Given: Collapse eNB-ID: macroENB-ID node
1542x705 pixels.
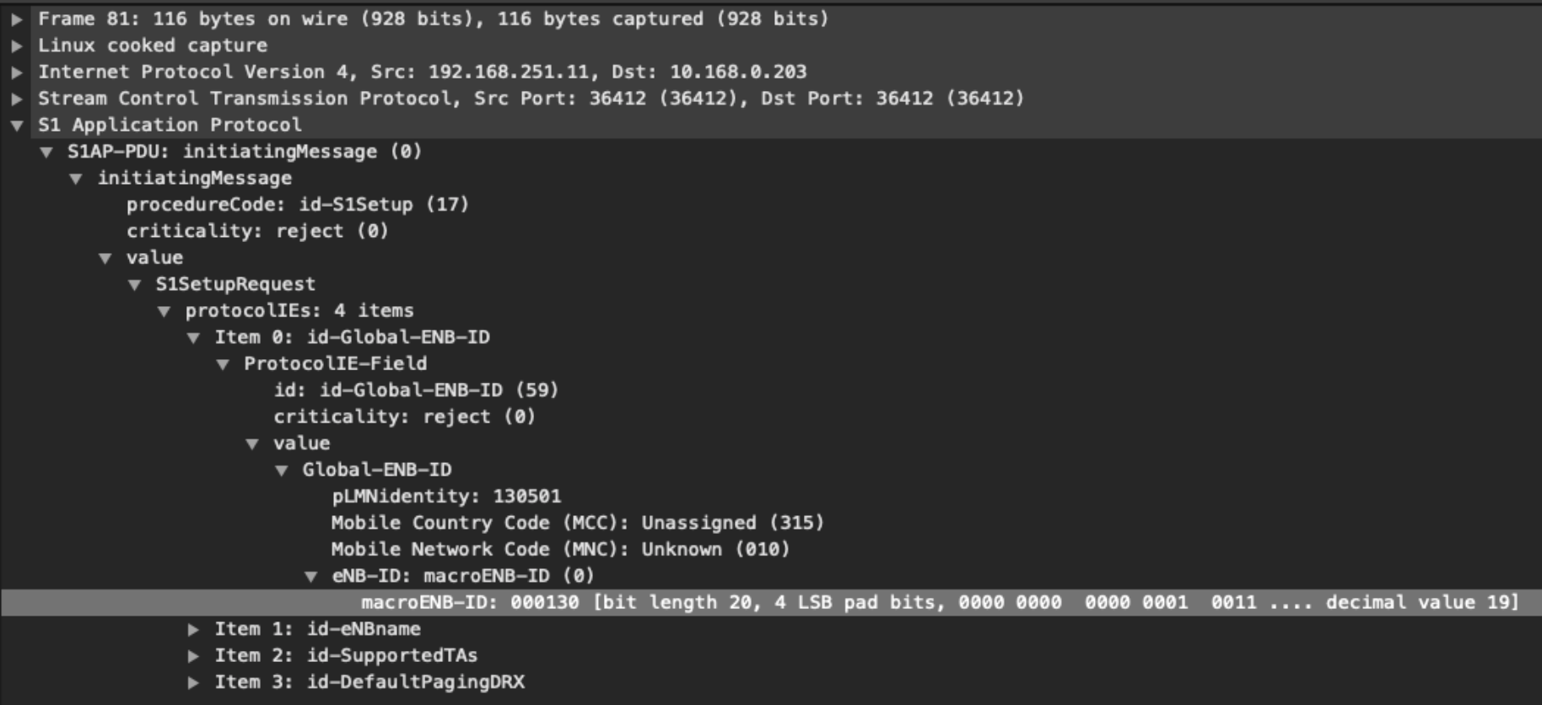Looking at the screenshot, I should click(x=311, y=577).
